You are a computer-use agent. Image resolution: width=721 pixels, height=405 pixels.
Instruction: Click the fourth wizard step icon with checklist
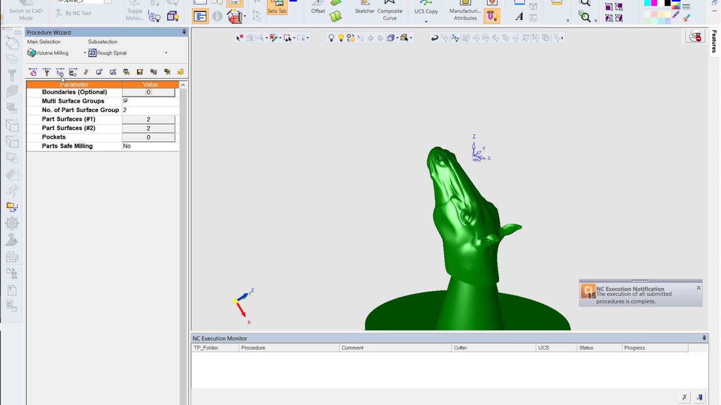pyautogui.click(x=73, y=72)
